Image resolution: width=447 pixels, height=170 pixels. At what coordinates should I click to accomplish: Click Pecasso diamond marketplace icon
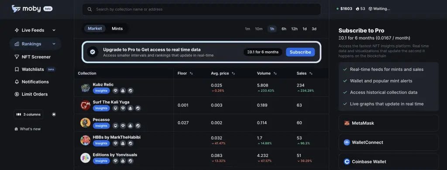[x=123, y=126]
